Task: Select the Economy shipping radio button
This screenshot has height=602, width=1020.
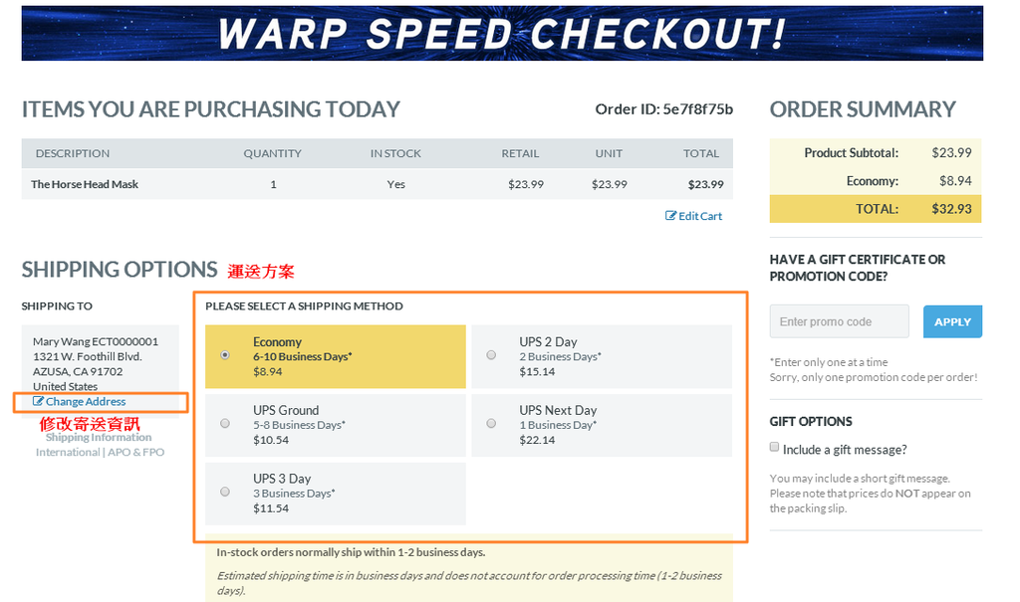Action: (x=225, y=355)
